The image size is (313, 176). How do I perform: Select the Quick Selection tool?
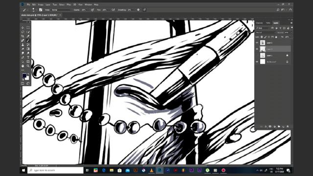pyautogui.click(x=28, y=32)
